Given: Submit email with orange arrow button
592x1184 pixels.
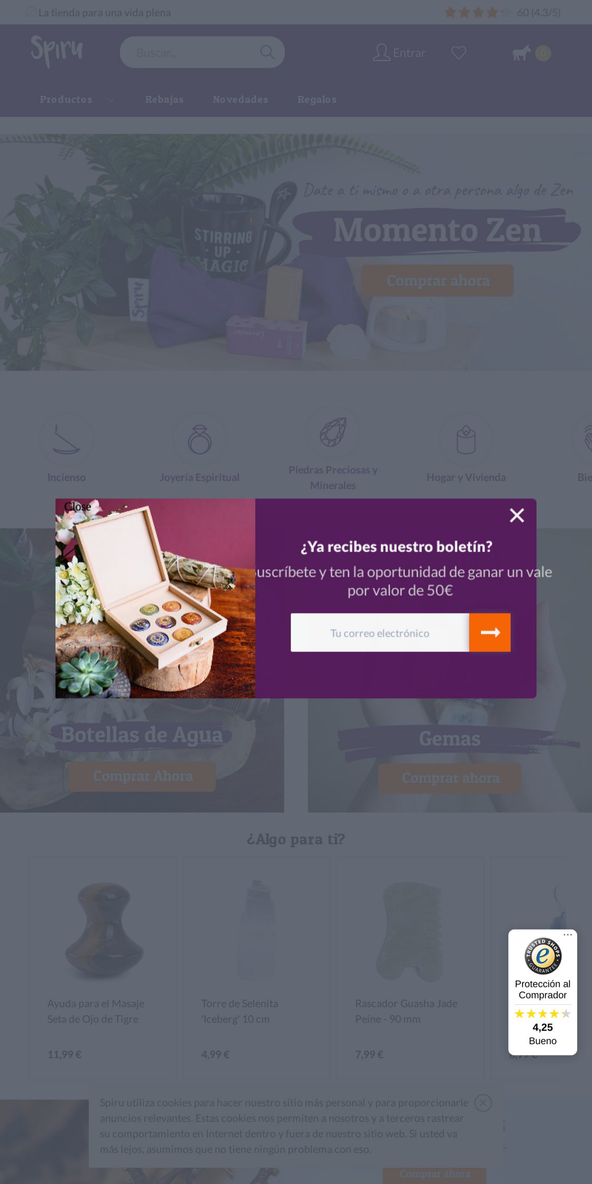Looking at the screenshot, I should (490, 632).
